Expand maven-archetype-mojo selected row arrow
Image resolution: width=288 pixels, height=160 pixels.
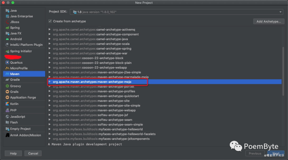(50, 82)
